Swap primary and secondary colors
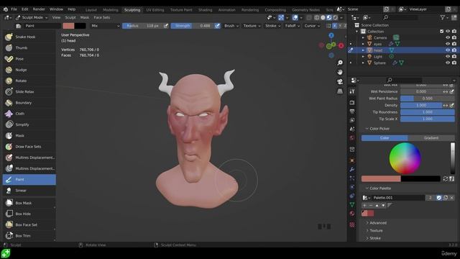The image size is (460, 259). 446,178
